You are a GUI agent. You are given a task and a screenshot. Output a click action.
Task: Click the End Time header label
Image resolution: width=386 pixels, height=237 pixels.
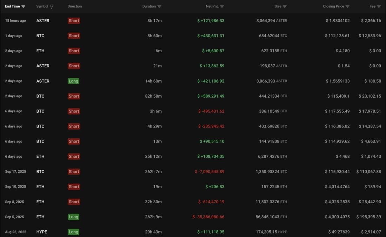12,6
